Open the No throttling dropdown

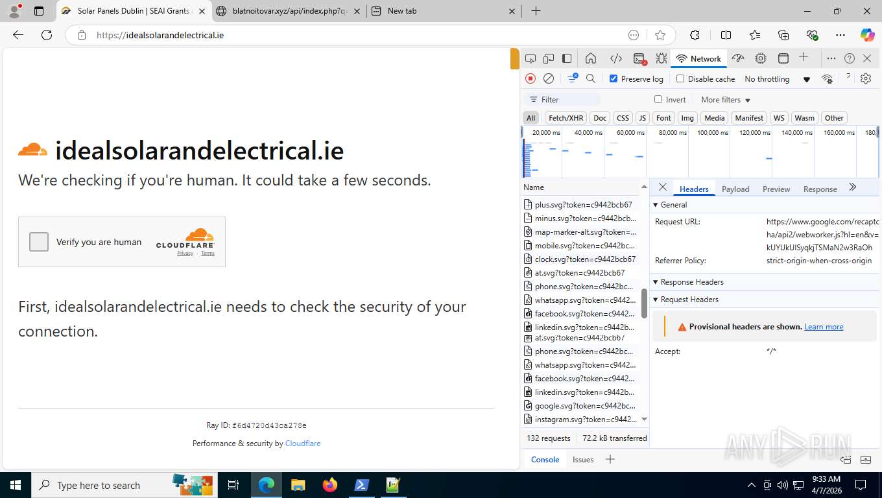[x=778, y=79]
